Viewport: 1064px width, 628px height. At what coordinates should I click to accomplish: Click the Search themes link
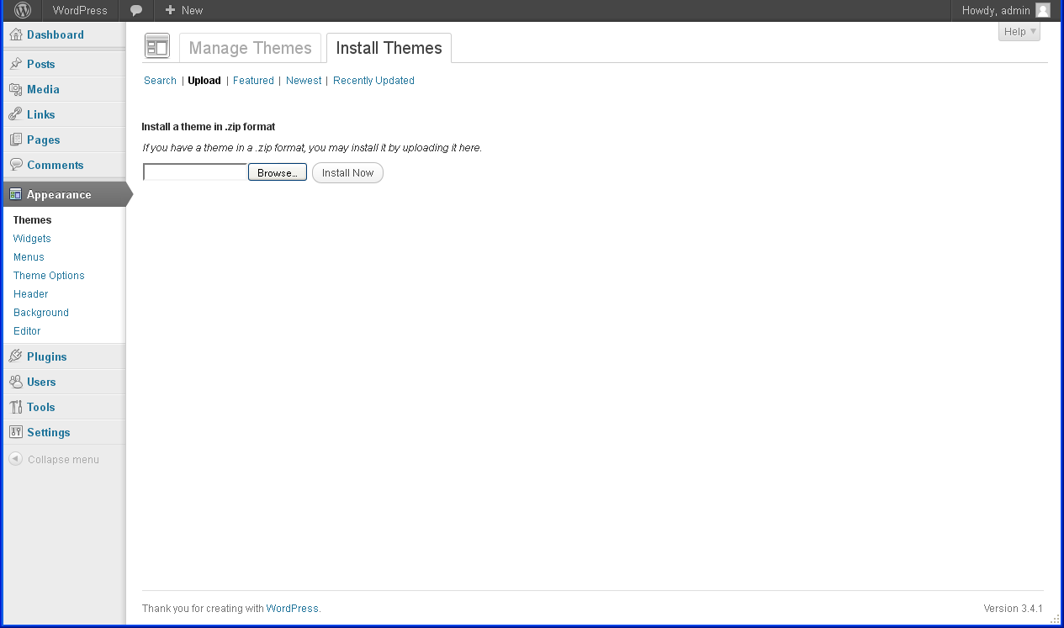(x=160, y=81)
